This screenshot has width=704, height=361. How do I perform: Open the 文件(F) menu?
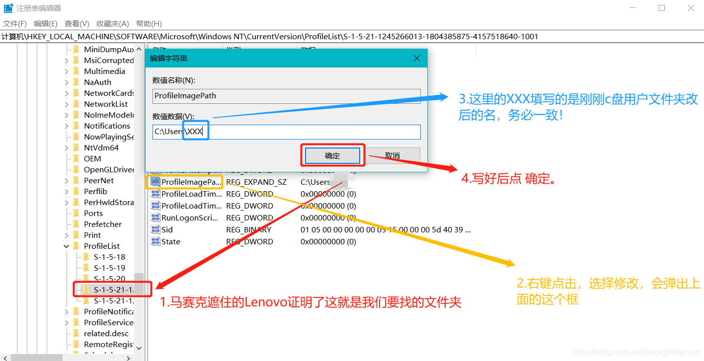[15, 24]
